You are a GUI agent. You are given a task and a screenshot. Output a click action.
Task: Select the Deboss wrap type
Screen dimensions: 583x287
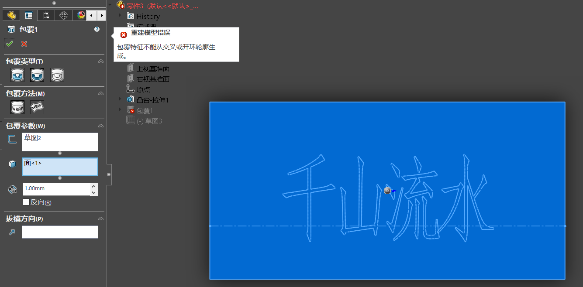(x=37, y=75)
